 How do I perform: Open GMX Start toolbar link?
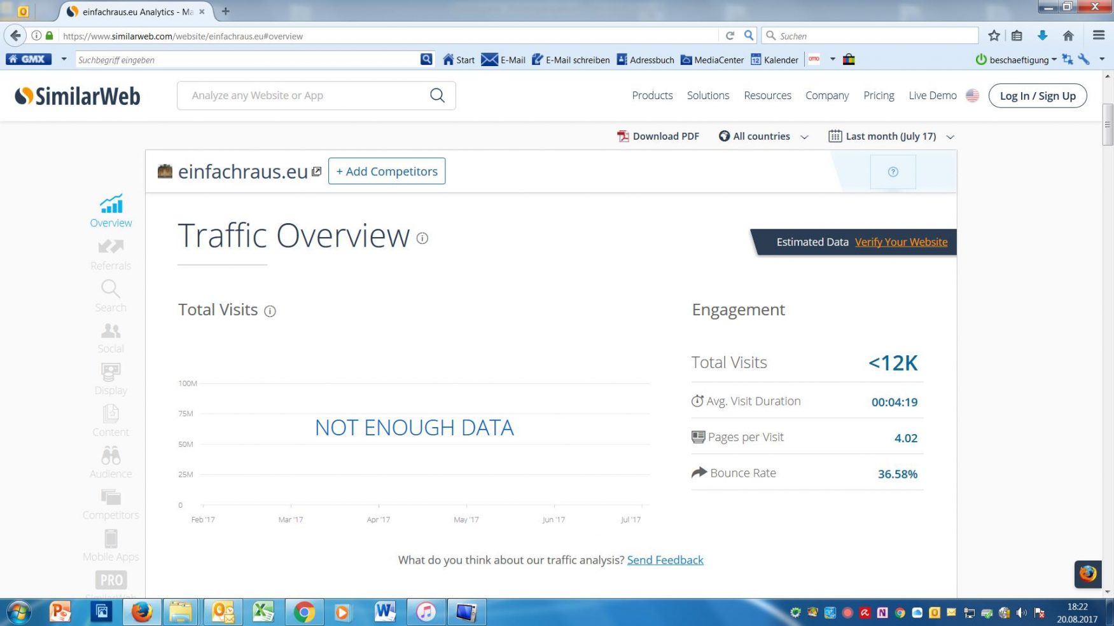coord(459,60)
